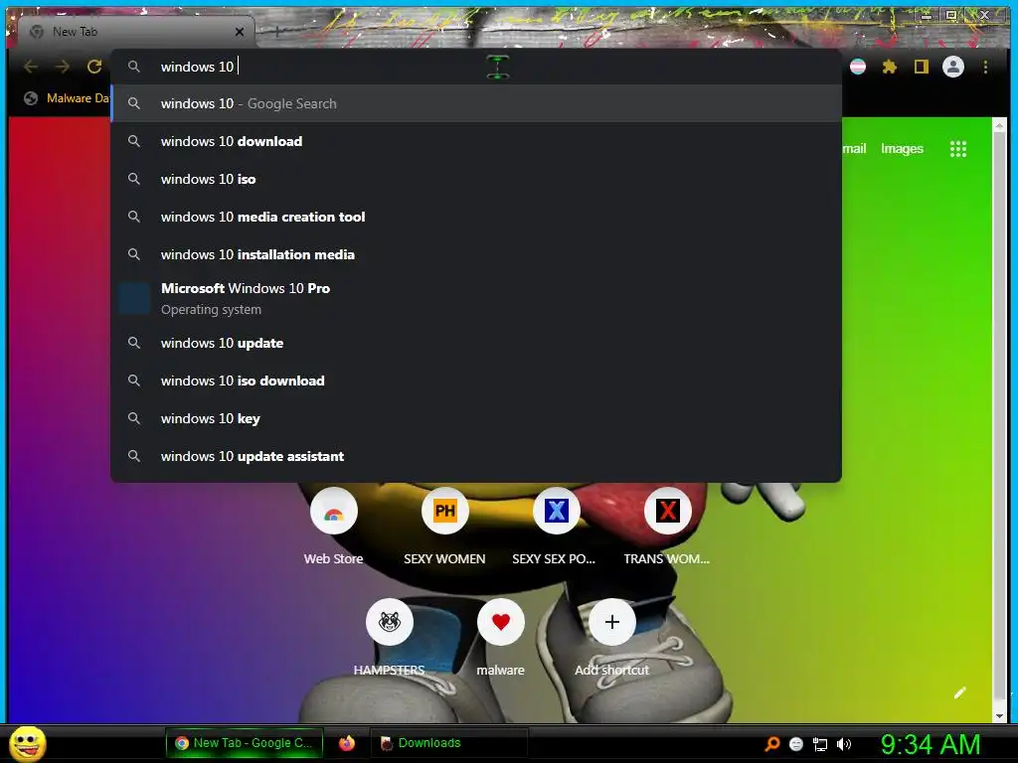Pick 'windows 10 update' suggestion
1018x763 pixels.
coord(476,343)
